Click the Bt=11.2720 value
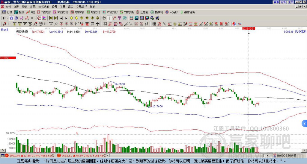This screenshot has height=164, width=307. pos(109,31)
